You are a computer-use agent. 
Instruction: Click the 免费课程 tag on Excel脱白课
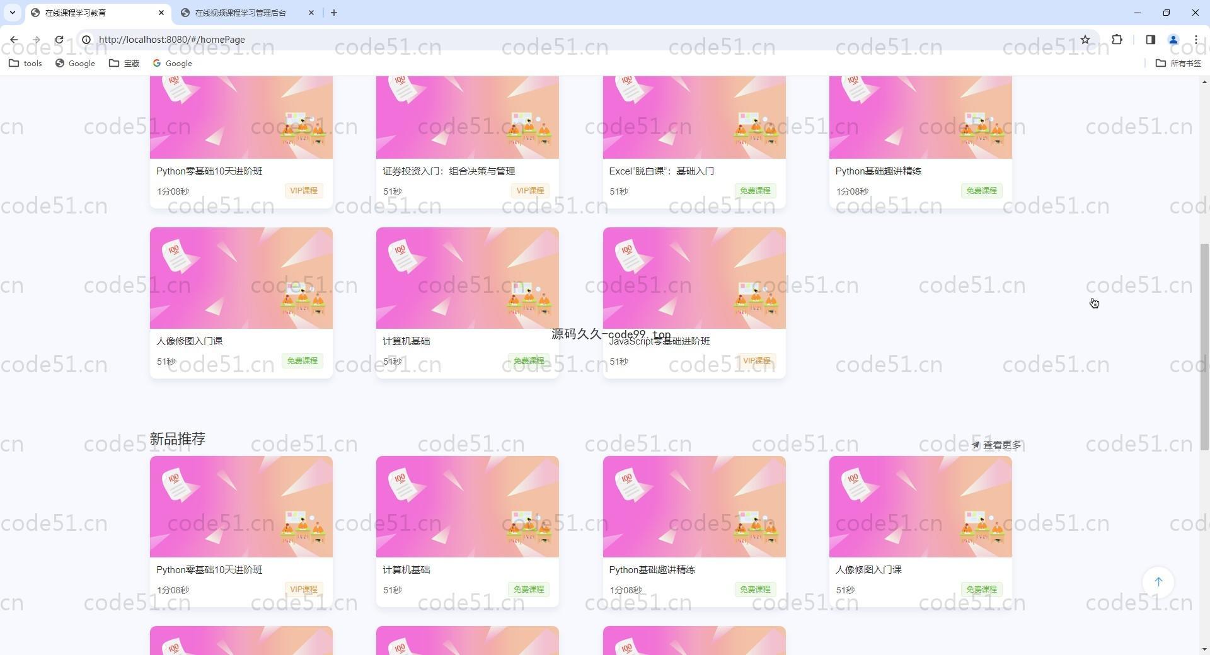click(755, 191)
